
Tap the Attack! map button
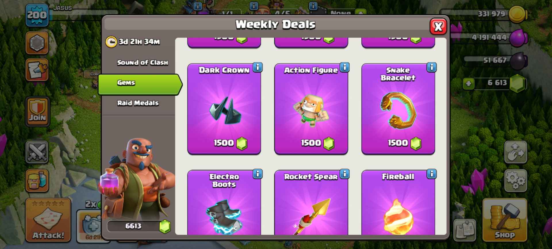tap(48, 220)
